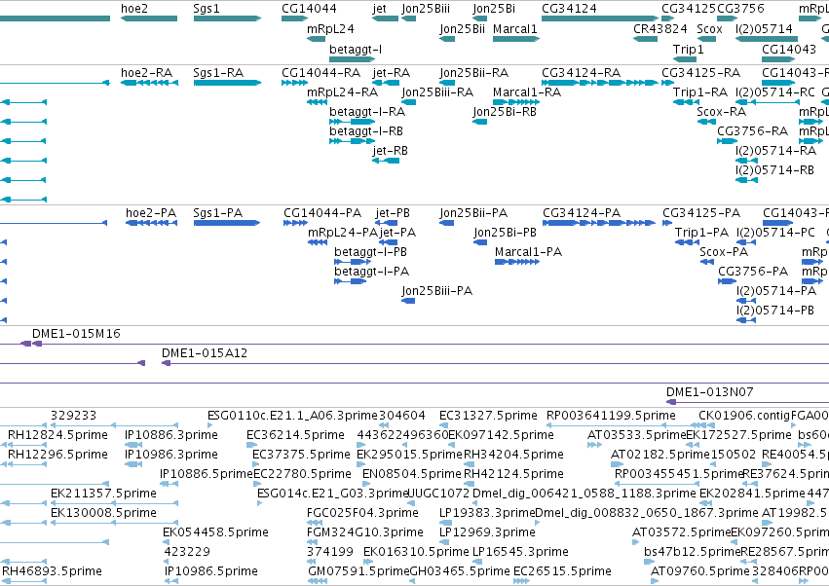
Task: Click EST label AT03572.5prime
Action: 681,532
